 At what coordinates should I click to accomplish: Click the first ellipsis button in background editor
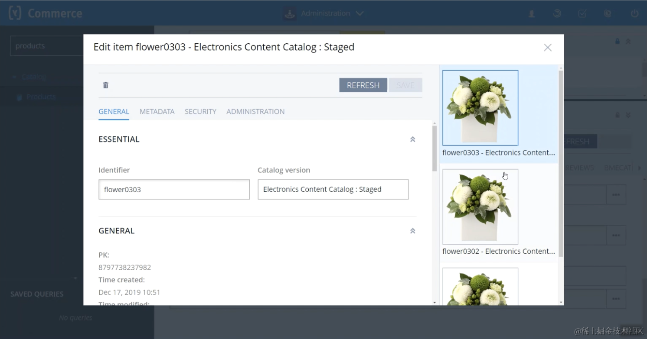pyautogui.click(x=616, y=195)
